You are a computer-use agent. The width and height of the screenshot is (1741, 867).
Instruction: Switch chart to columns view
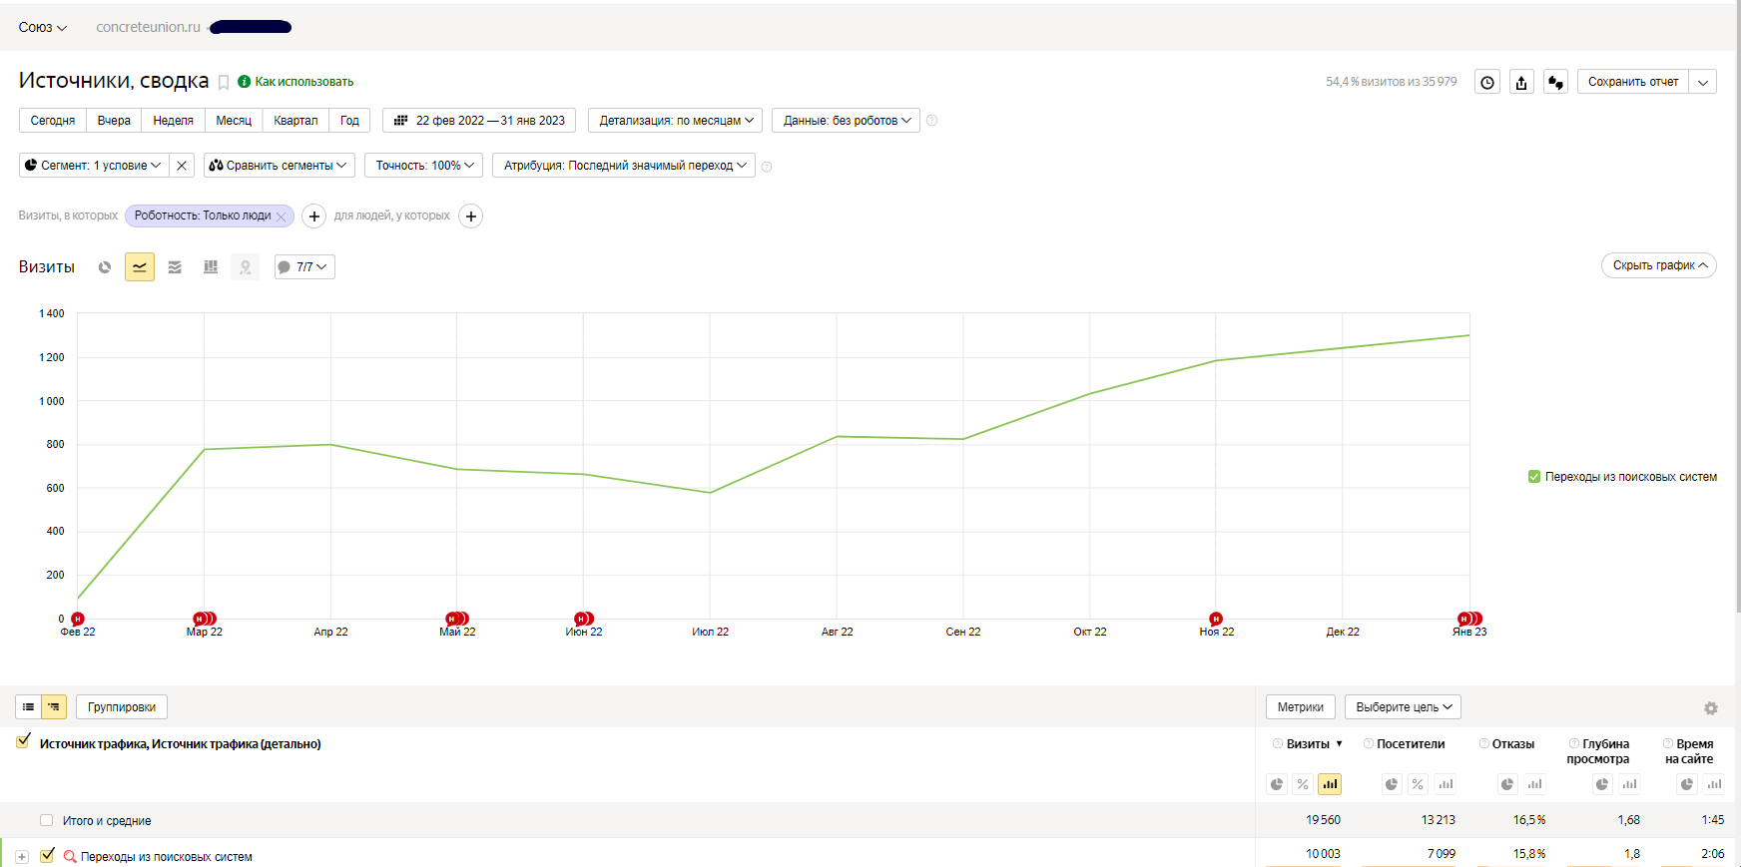click(211, 267)
